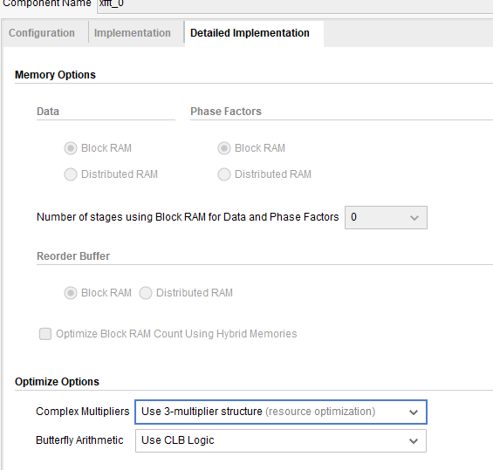Select Block RAM for Reorder Buffer
493x470 pixels.
click(x=71, y=293)
